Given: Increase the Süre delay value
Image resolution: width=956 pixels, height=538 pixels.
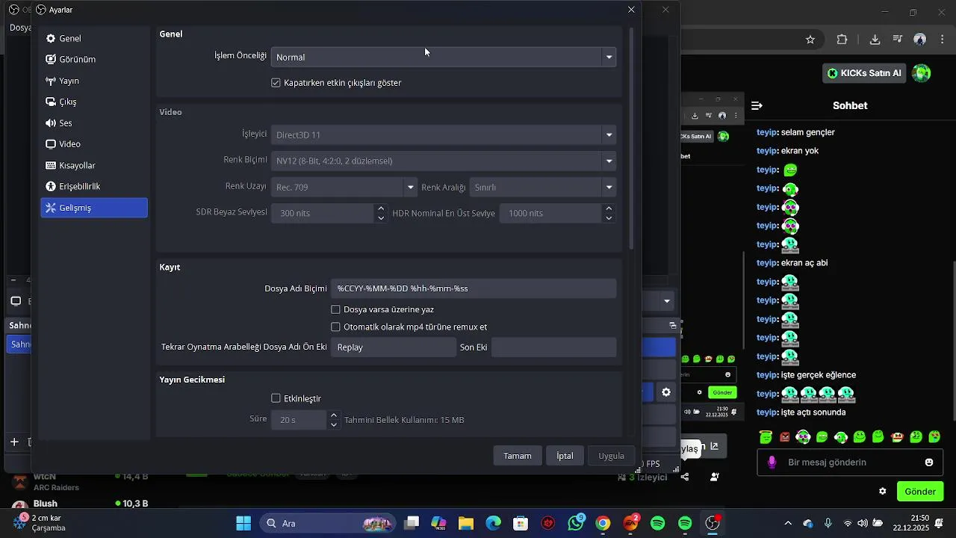Looking at the screenshot, I should coord(334,415).
